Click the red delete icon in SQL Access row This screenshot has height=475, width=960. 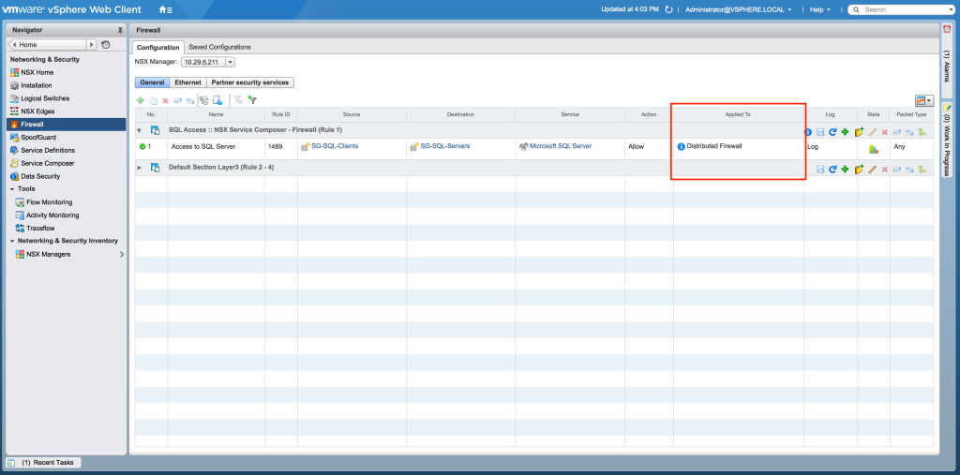tap(885, 132)
